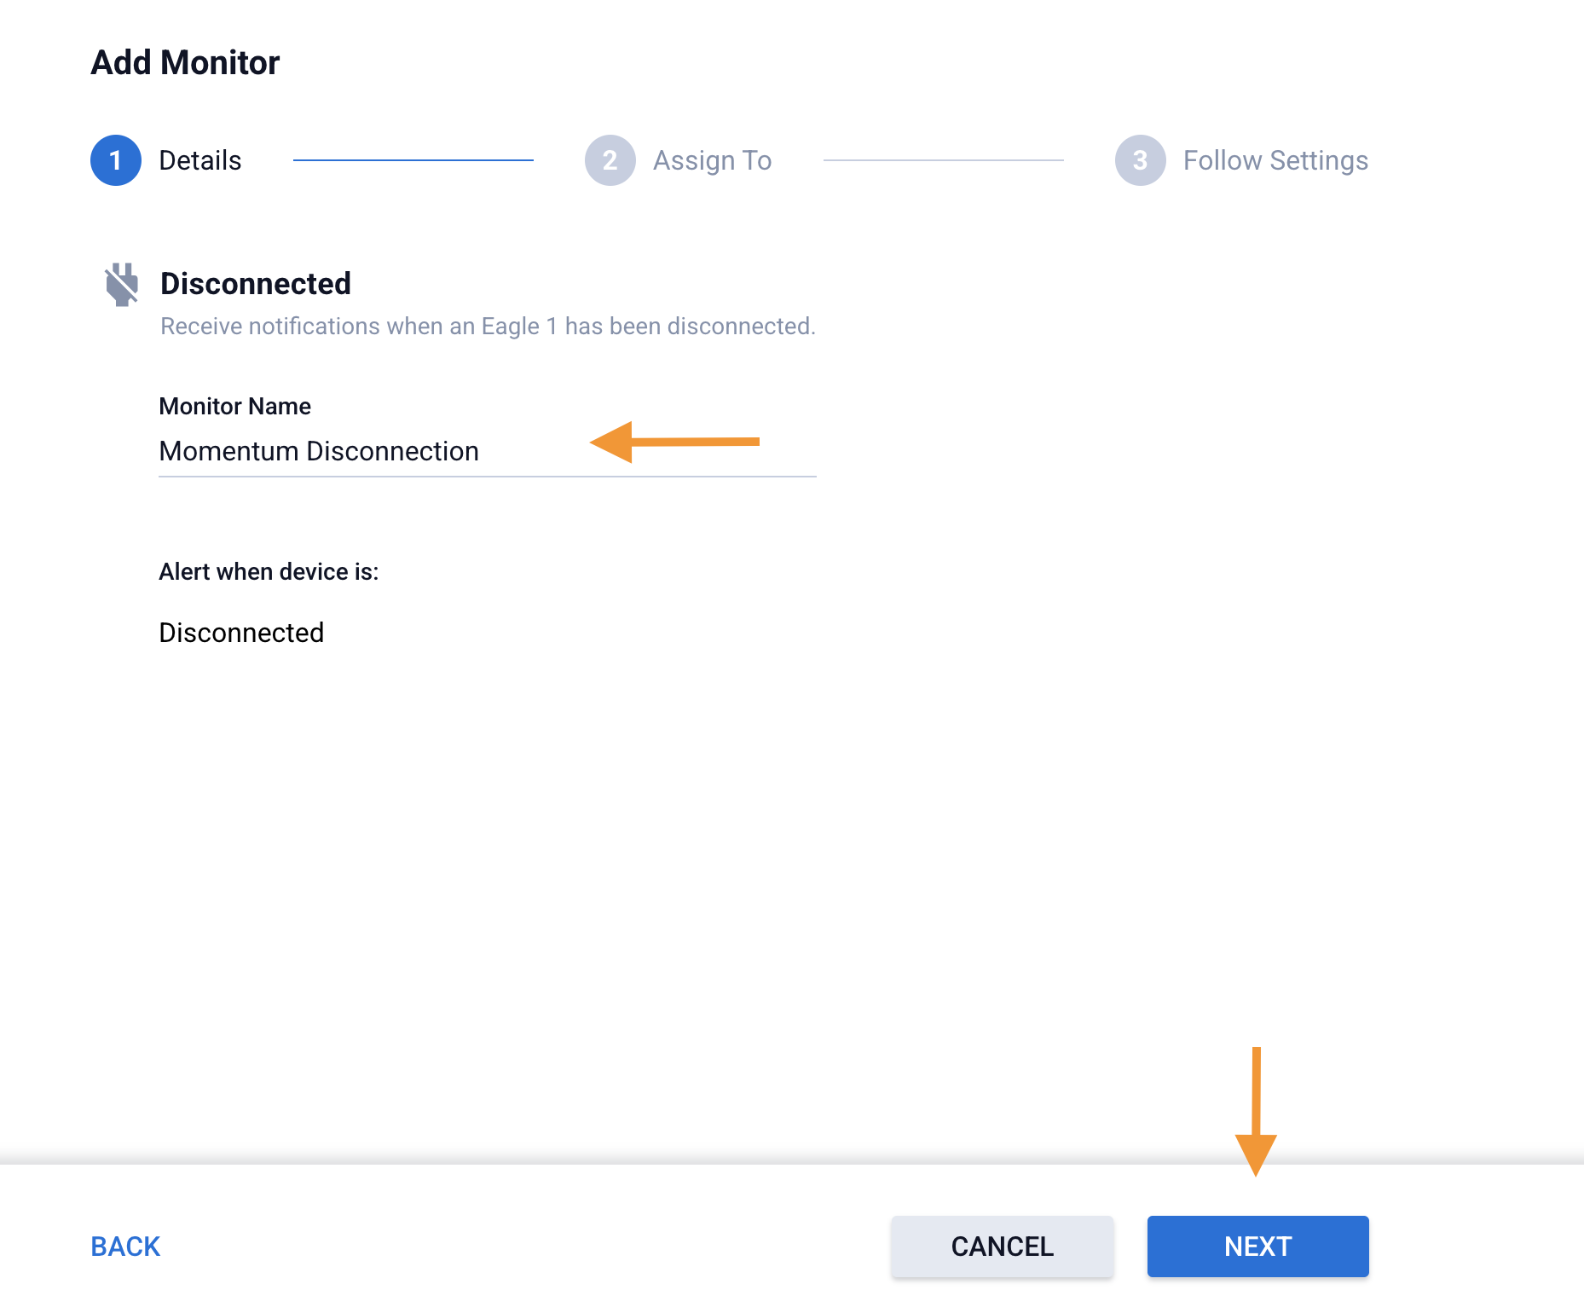Go to the Assign To step label

pos(712,160)
